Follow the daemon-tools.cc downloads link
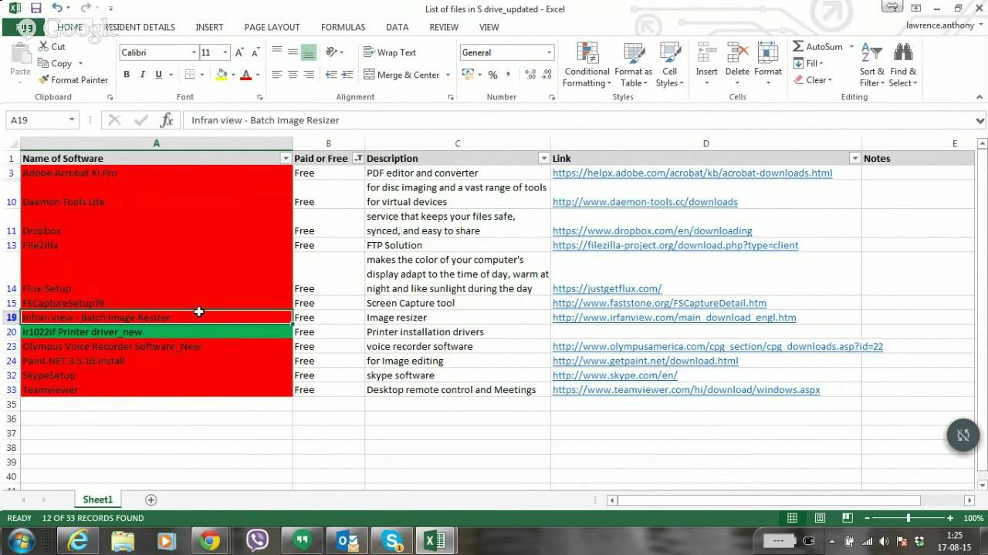This screenshot has height=555, width=988. 645,202
